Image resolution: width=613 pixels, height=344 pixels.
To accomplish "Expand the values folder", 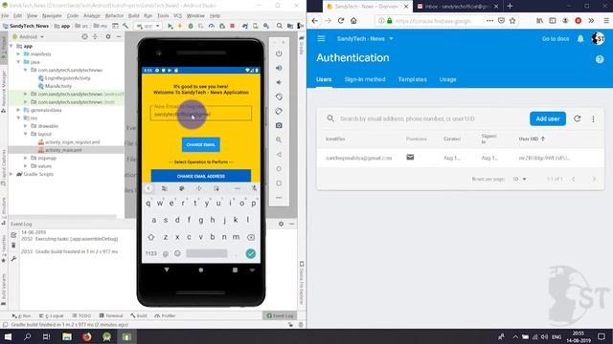I will click(x=26, y=165).
